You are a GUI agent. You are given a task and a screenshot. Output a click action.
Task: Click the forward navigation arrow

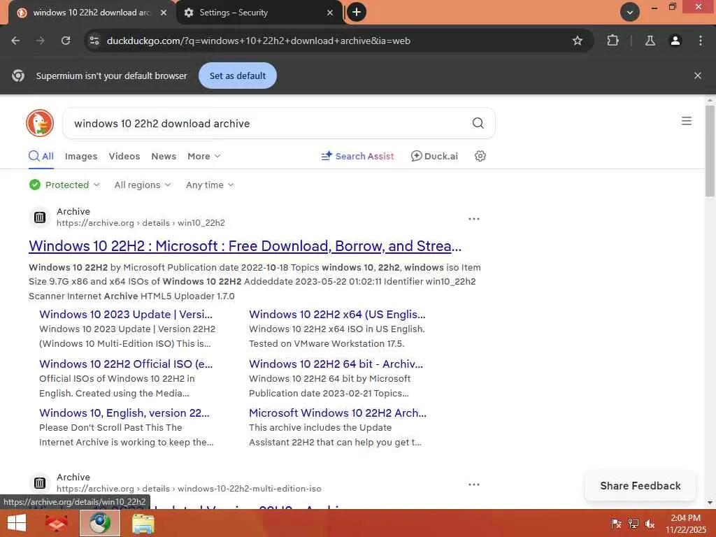tap(41, 41)
